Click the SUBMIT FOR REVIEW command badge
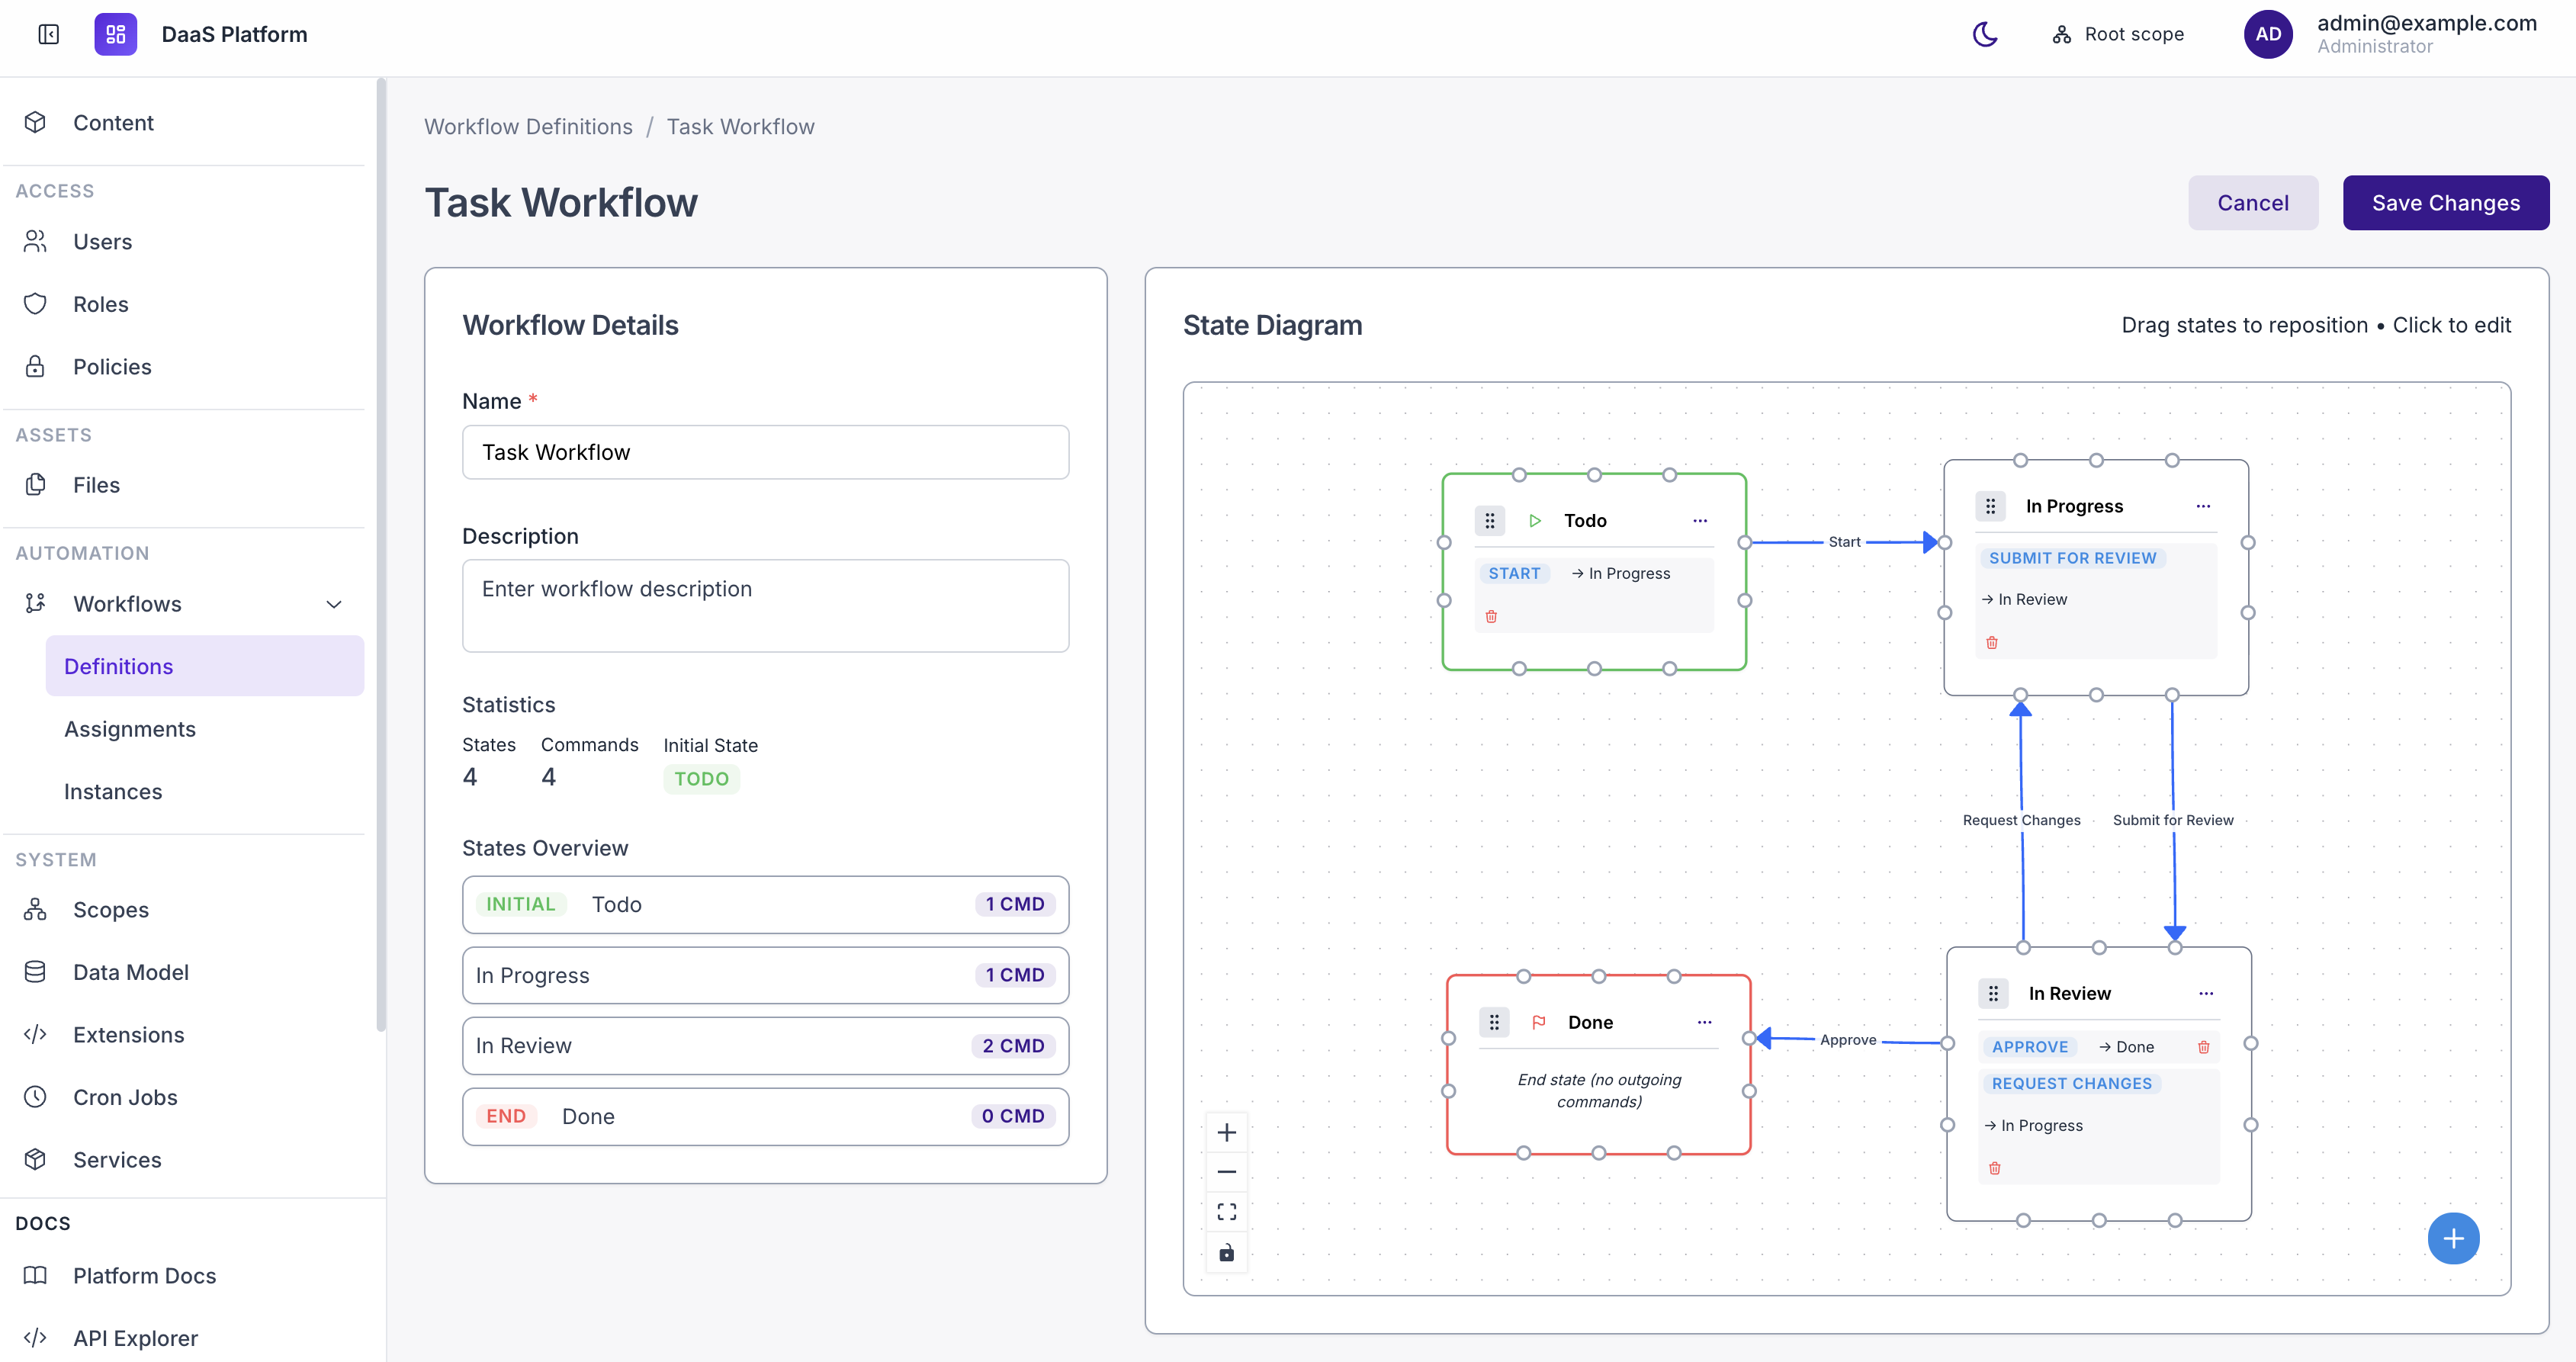Viewport: 2576px width, 1362px height. point(2072,558)
